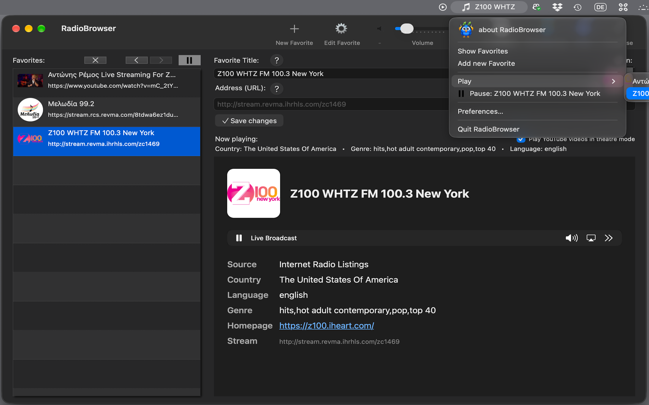This screenshot has height=405, width=649.
Task: Choose Quit RadioBrowser
Action: (x=488, y=129)
